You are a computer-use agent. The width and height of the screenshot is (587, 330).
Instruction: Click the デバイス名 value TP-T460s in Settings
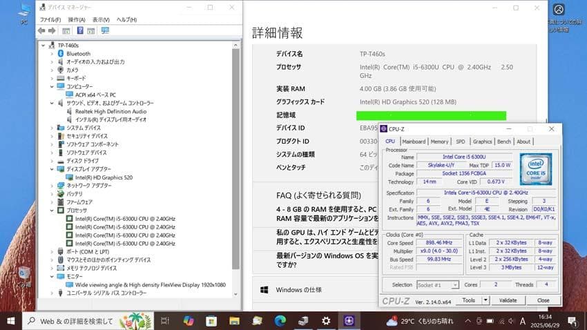point(372,54)
